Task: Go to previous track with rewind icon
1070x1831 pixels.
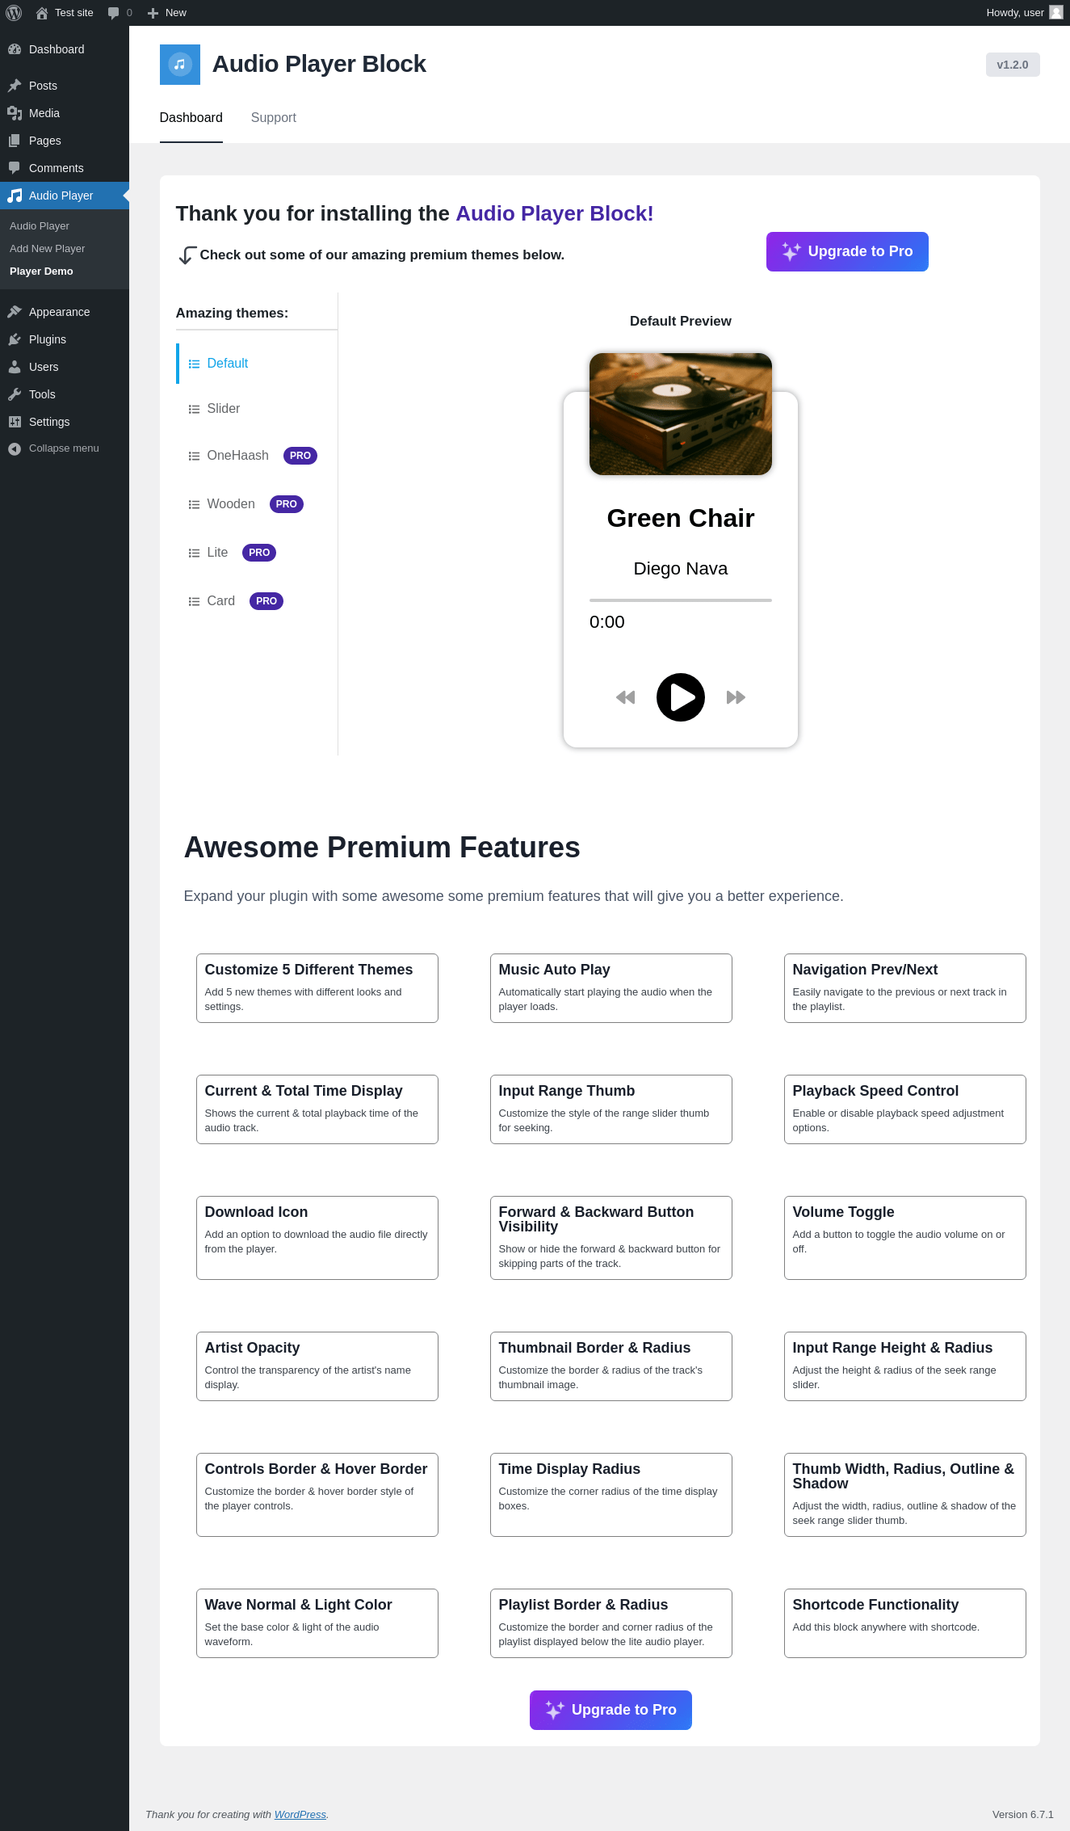Action: pyautogui.click(x=625, y=697)
